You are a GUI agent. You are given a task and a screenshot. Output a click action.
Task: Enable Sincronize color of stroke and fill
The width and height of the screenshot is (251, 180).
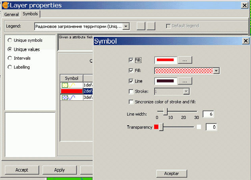[131, 102]
